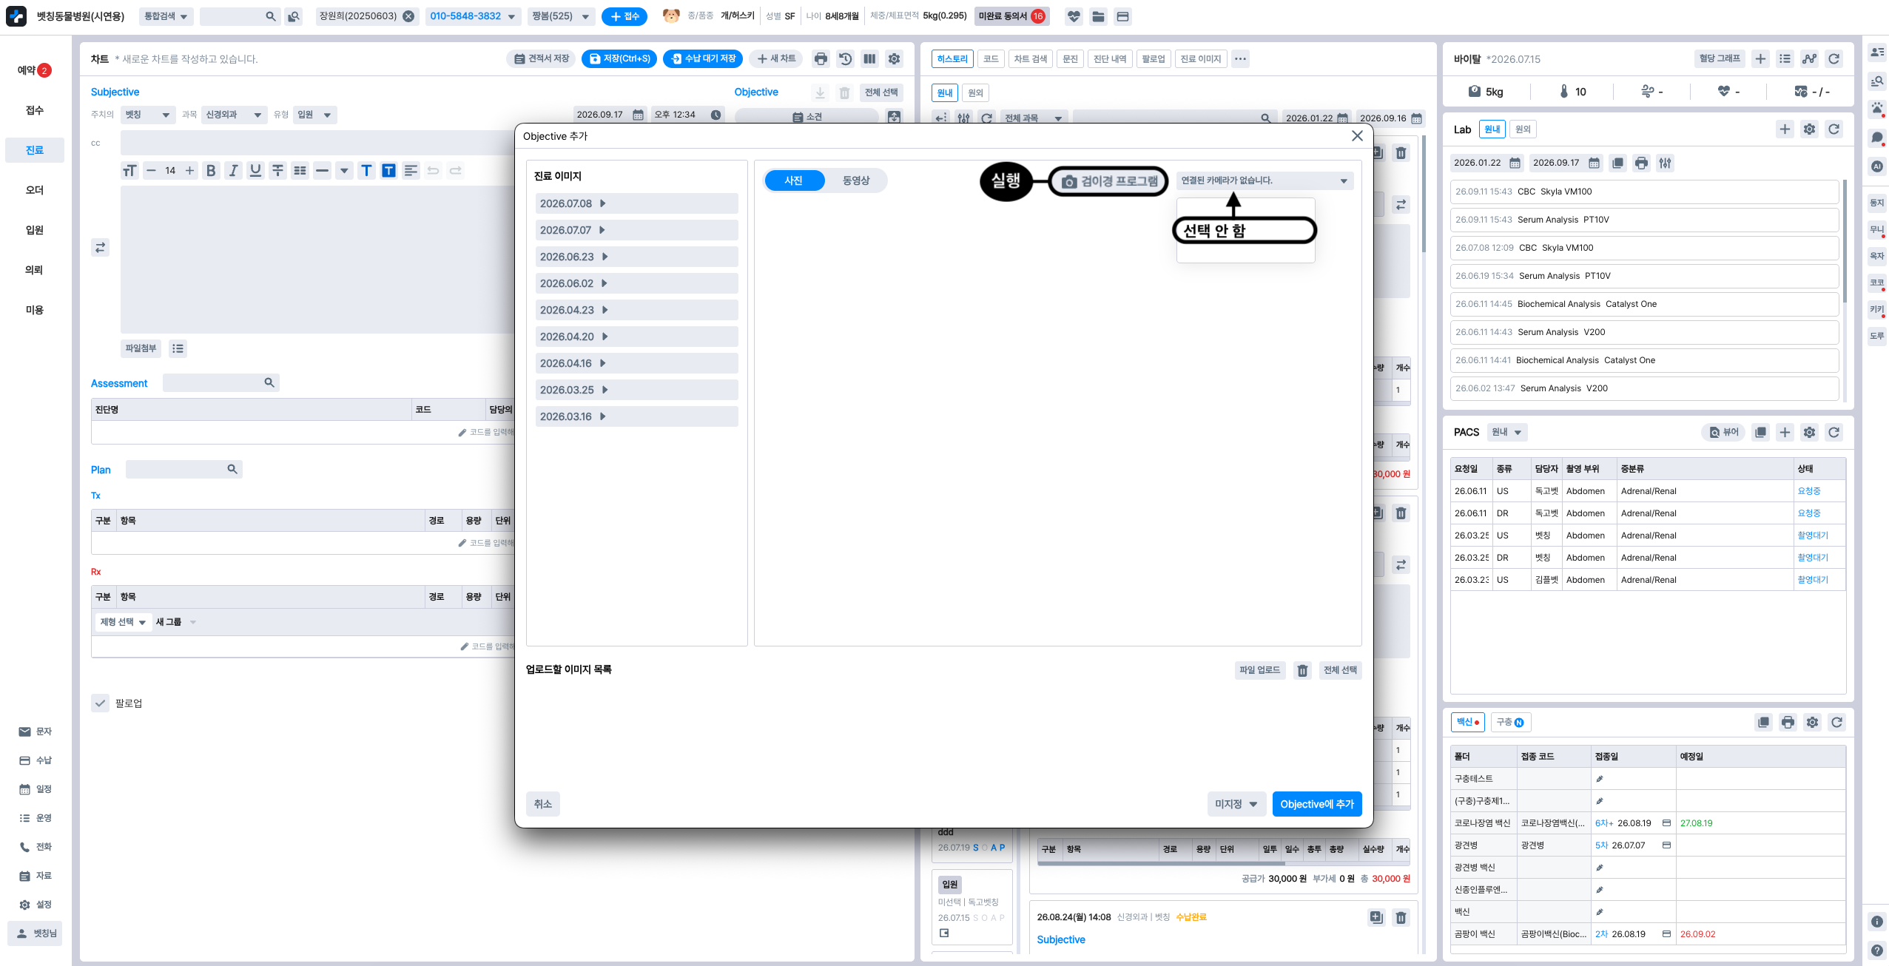The image size is (1889, 966).
Task: Switch to 동영상 mode
Action: coord(856,180)
